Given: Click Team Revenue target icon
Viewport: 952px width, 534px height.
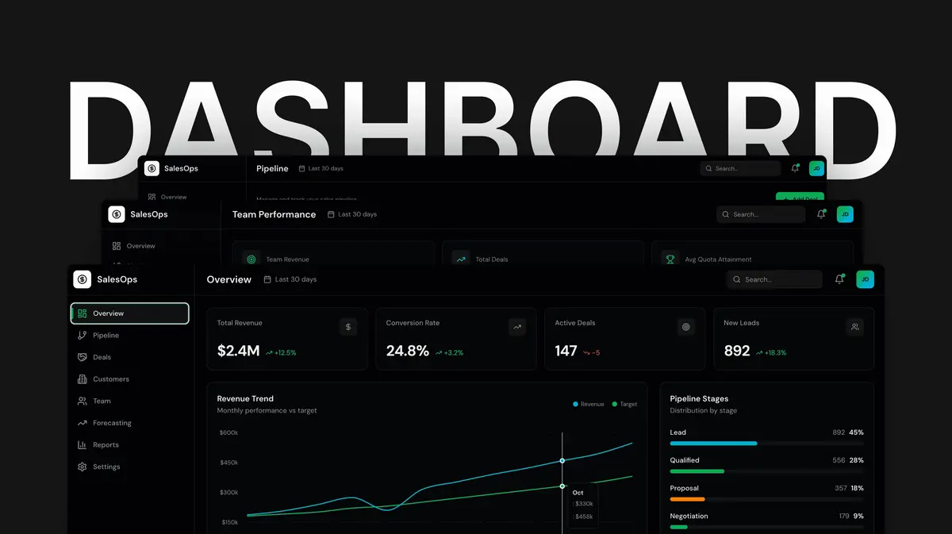Looking at the screenshot, I should click(251, 259).
